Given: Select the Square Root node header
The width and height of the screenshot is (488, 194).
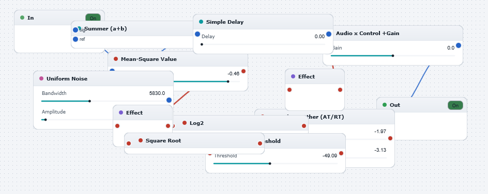Looking at the screenshot, I should coord(194,140).
